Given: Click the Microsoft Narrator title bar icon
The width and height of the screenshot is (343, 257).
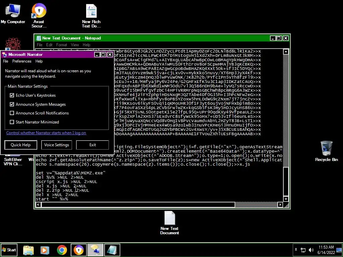Looking at the screenshot, I should pos(5,55).
